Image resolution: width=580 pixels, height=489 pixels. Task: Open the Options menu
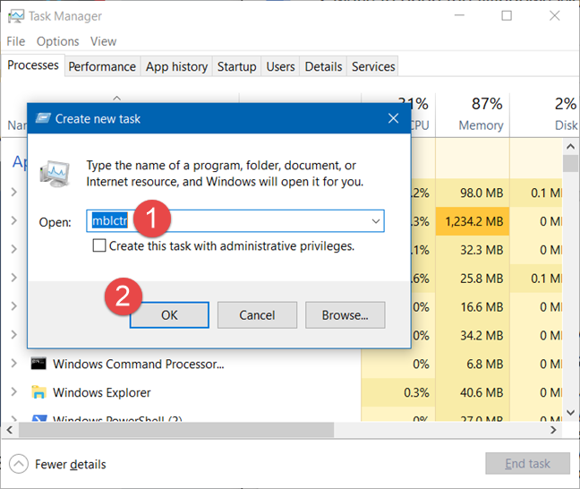[57, 41]
